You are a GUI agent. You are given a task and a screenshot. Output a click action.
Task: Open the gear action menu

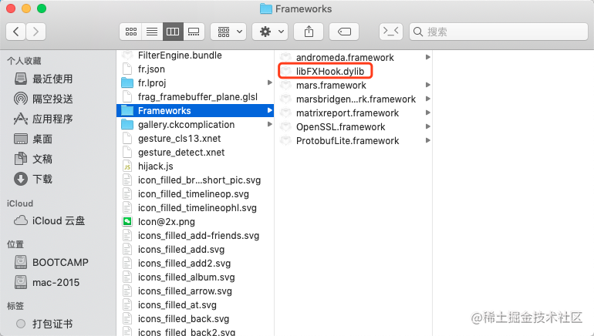[270, 32]
